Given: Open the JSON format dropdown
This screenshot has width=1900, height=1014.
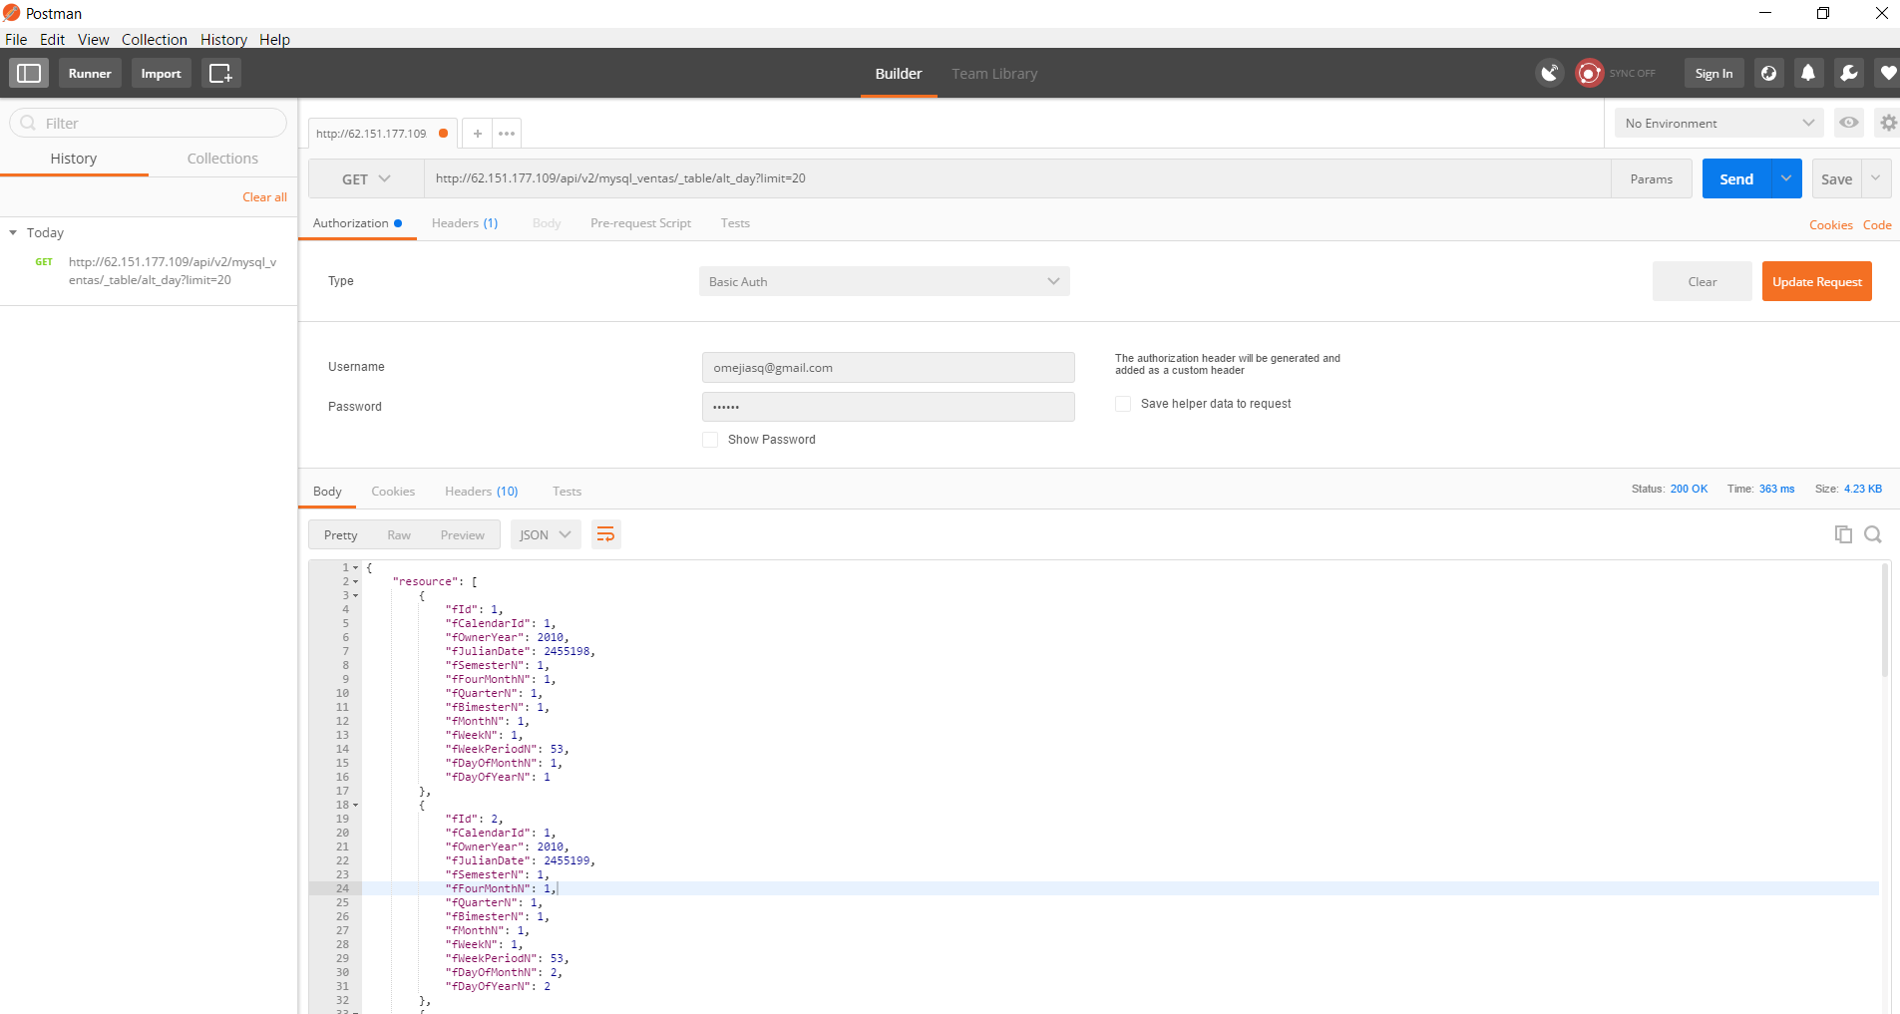Looking at the screenshot, I should coord(546,534).
